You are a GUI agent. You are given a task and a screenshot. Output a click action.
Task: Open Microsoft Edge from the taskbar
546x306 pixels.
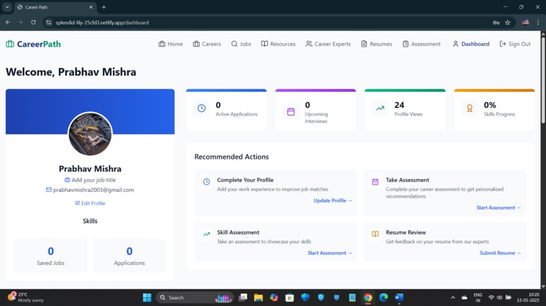pos(383,298)
